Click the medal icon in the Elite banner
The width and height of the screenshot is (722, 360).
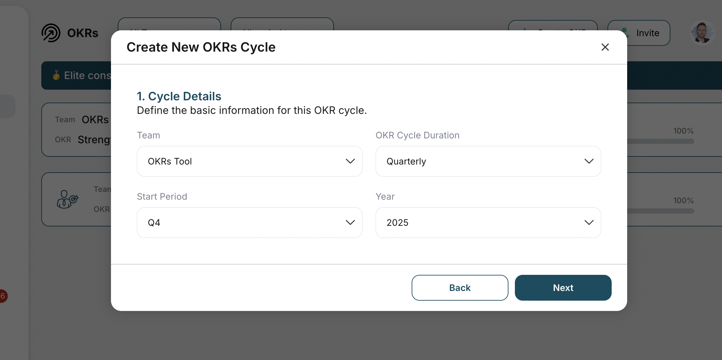55,75
